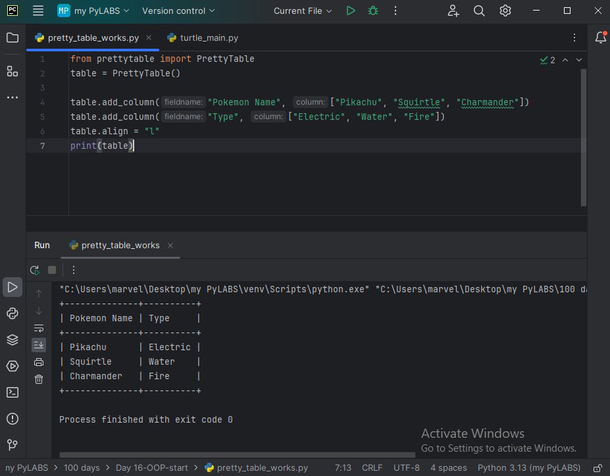Click the Day 16-OOP-start breadcrumb
This screenshot has height=476, width=610.
[x=152, y=468]
